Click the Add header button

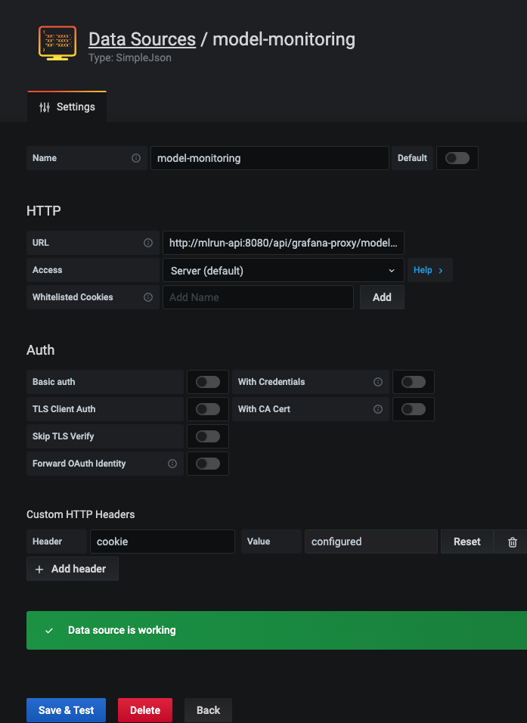pos(73,569)
